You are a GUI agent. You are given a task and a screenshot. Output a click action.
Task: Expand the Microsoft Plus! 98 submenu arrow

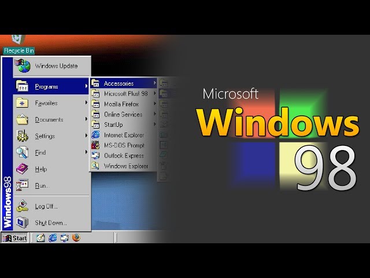point(155,93)
